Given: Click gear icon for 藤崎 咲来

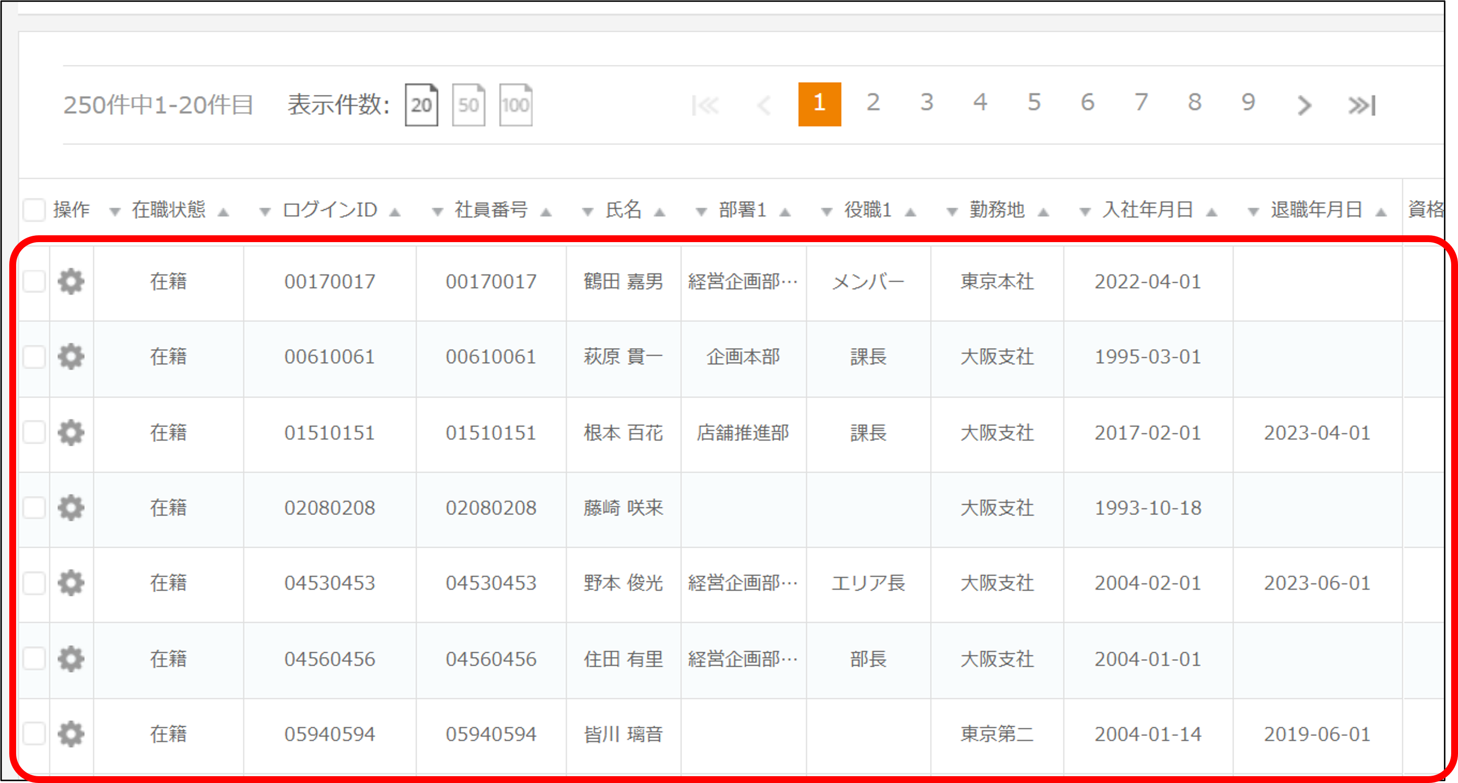Looking at the screenshot, I should [71, 508].
